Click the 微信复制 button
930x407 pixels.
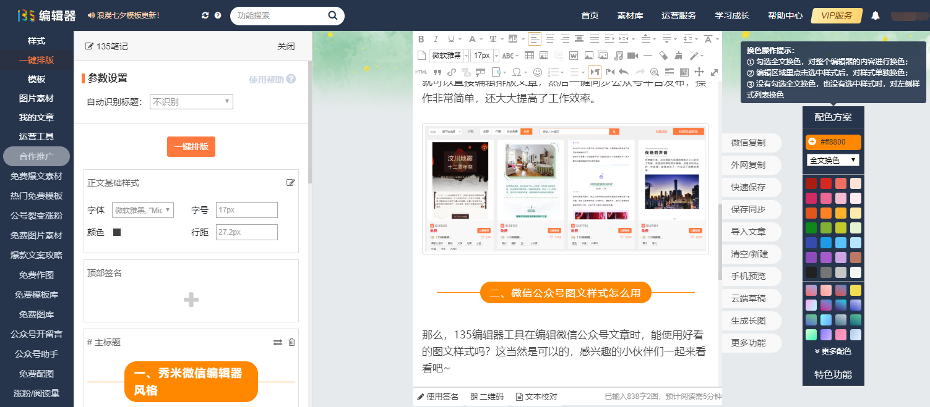pyautogui.click(x=751, y=143)
